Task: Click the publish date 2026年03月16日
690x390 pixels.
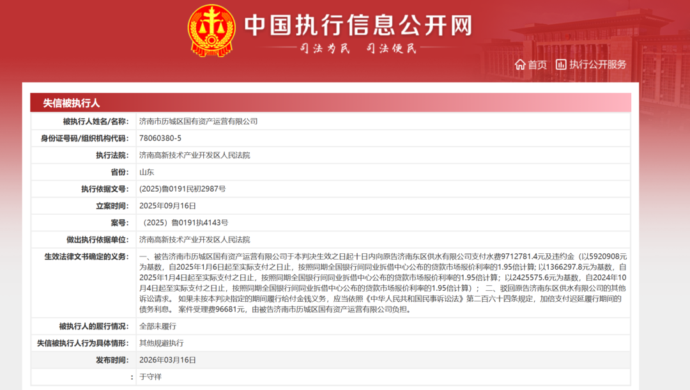Action: click(167, 360)
